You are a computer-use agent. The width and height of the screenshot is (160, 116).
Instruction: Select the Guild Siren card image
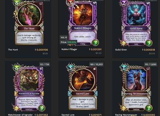(x=136, y=23)
